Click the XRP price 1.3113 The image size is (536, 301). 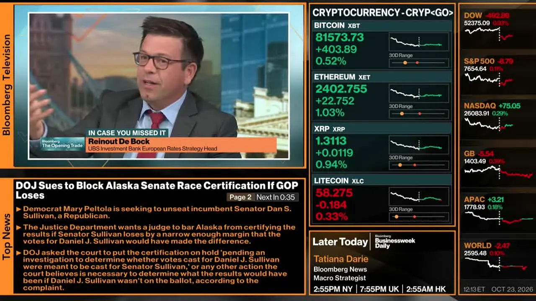[331, 141]
